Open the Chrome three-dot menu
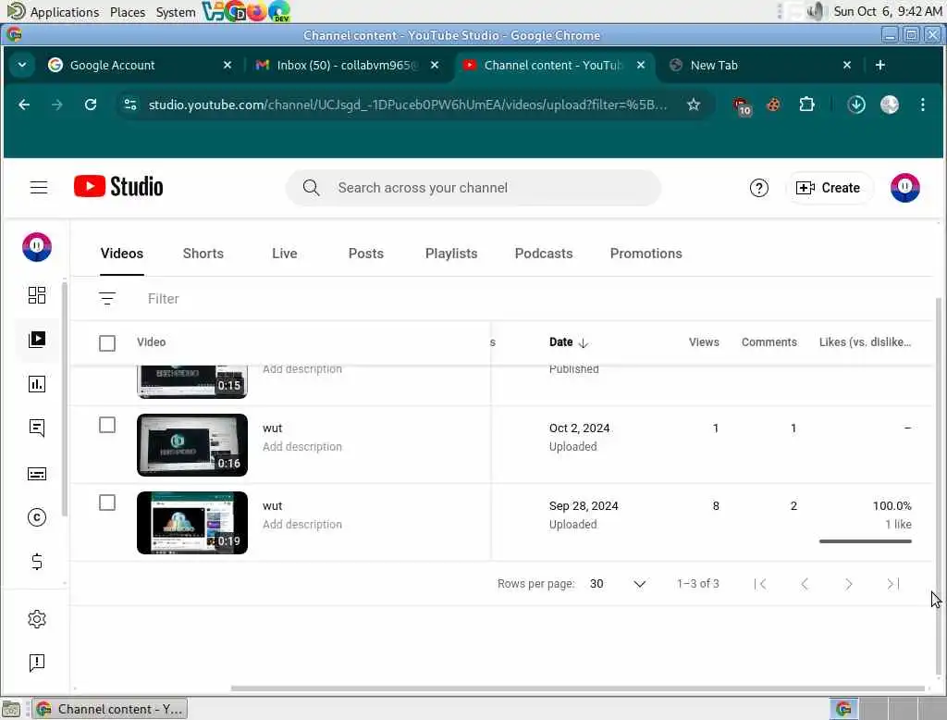Viewport: 947px width, 720px height. (922, 105)
